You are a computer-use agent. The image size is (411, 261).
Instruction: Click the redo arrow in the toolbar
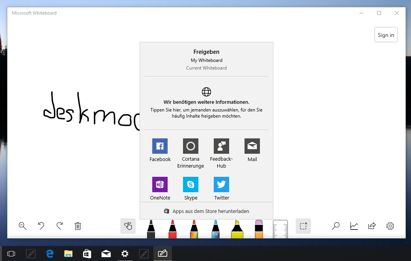pyautogui.click(x=60, y=226)
